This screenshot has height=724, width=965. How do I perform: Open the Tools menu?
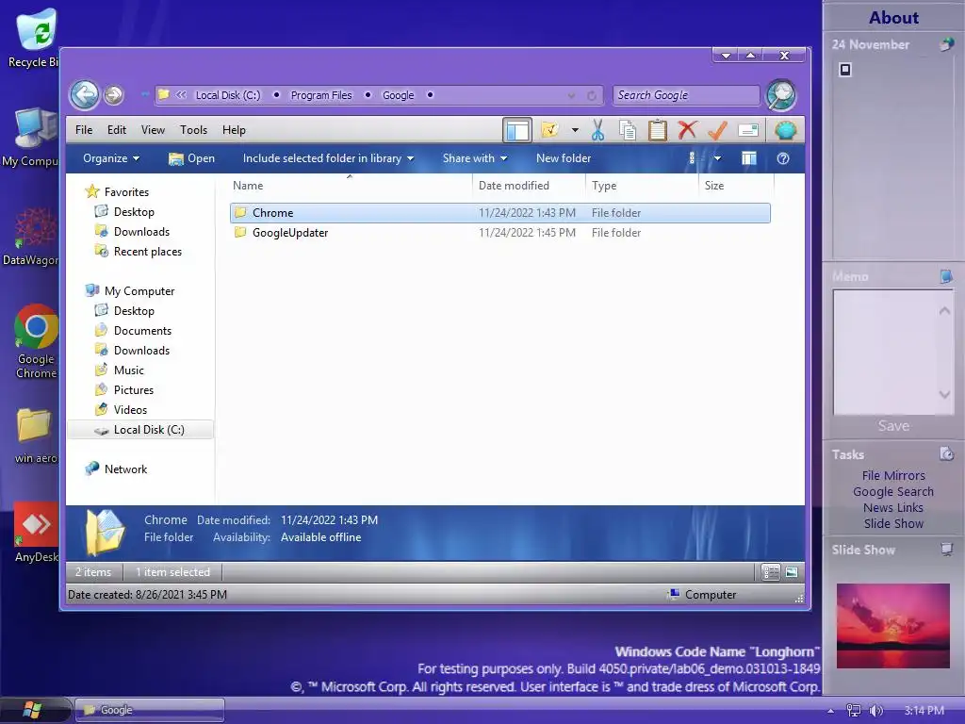coord(193,130)
